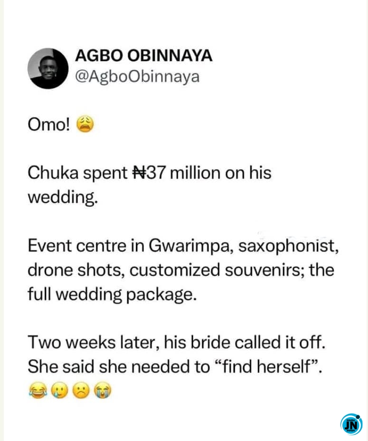
Task: Click the word "saxophonist"
Action: [x=283, y=246]
